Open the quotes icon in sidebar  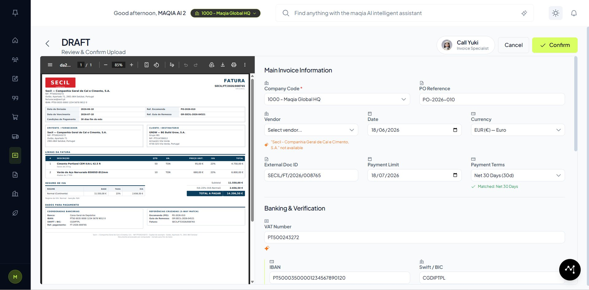click(15, 98)
